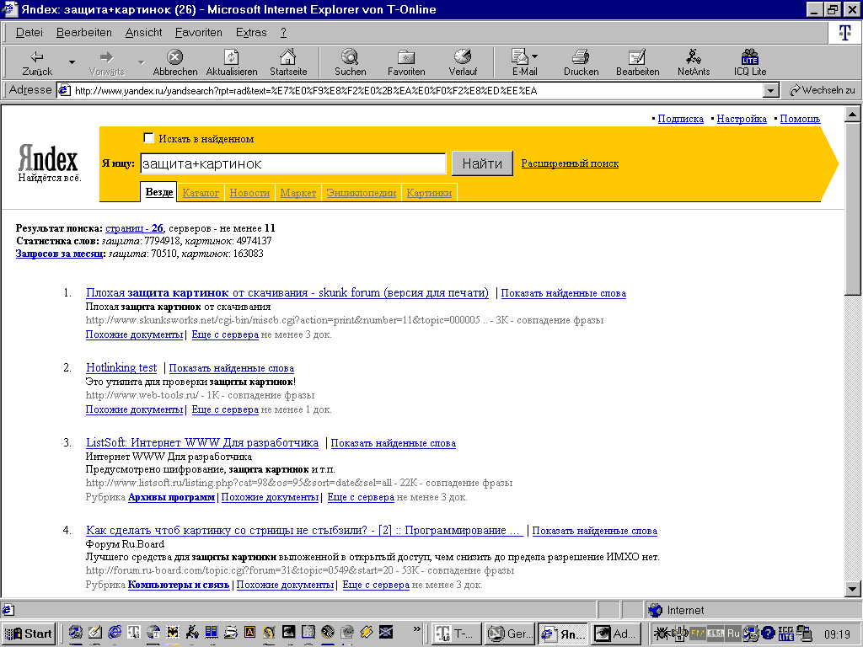Open the Подписка link
This screenshot has width=863, height=647.
point(680,118)
